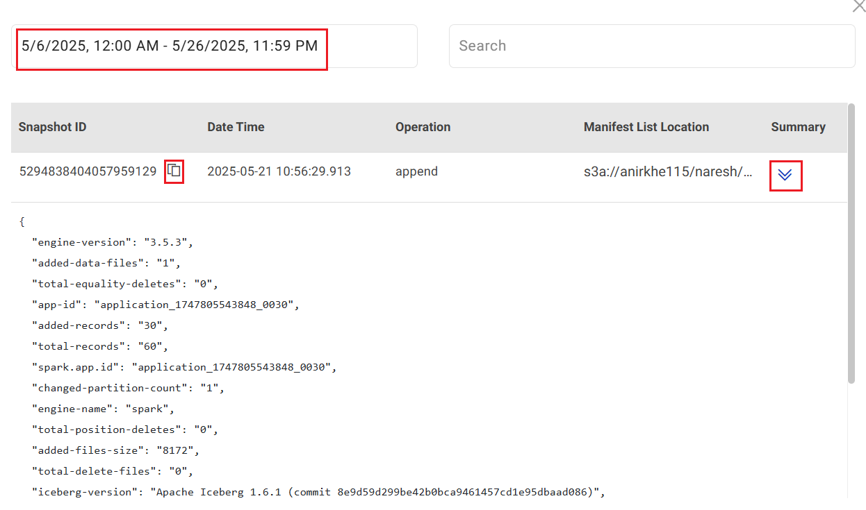Viewport: 866px width, 510px height.
Task: Click the append operation cell
Action: [x=416, y=171]
